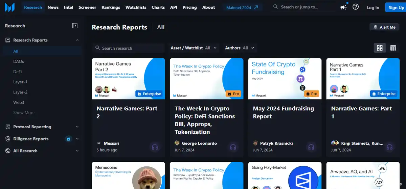
Task: Expand the Protocol Reporting section chevron
Action: tap(77, 127)
